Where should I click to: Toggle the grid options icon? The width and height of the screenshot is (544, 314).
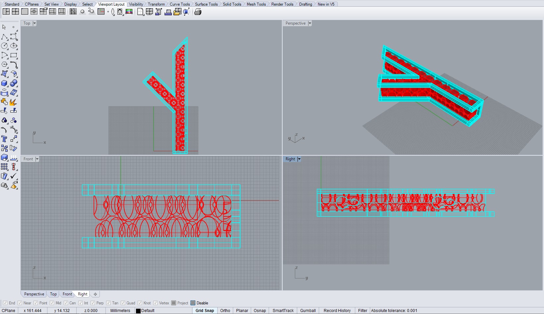pyautogui.click(x=101, y=12)
